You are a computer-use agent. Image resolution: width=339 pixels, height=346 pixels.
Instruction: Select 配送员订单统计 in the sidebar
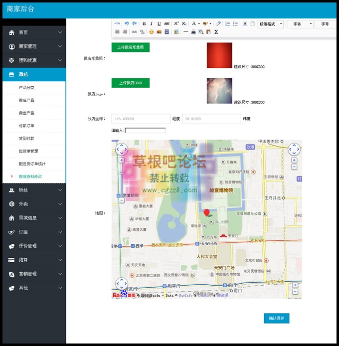(32, 164)
